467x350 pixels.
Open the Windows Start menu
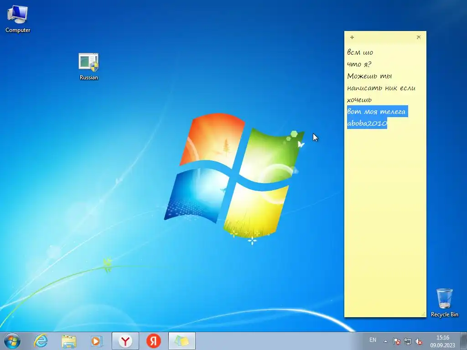[12, 341]
